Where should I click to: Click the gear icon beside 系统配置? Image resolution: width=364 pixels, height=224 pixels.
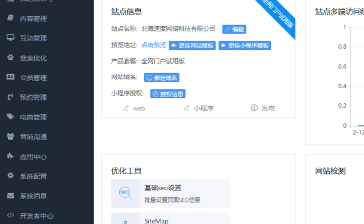tap(10, 176)
